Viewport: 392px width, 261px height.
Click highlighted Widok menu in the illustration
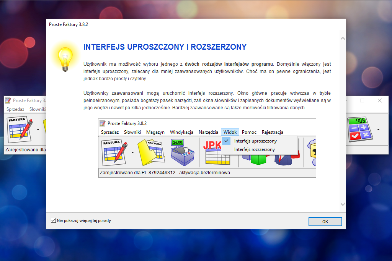(230, 132)
